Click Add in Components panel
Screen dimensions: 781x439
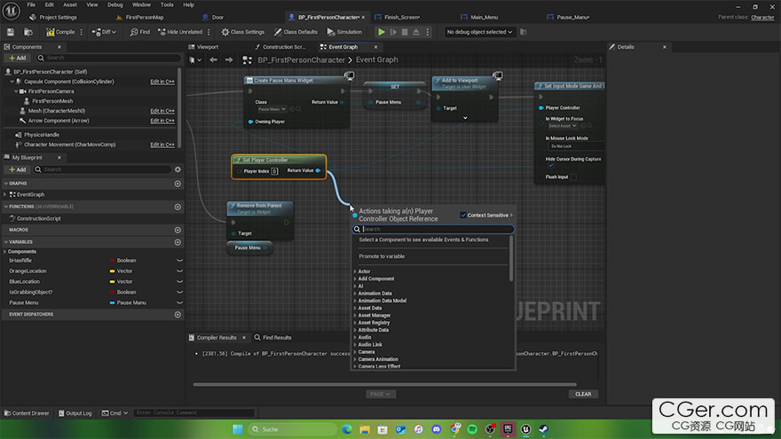tap(18, 58)
